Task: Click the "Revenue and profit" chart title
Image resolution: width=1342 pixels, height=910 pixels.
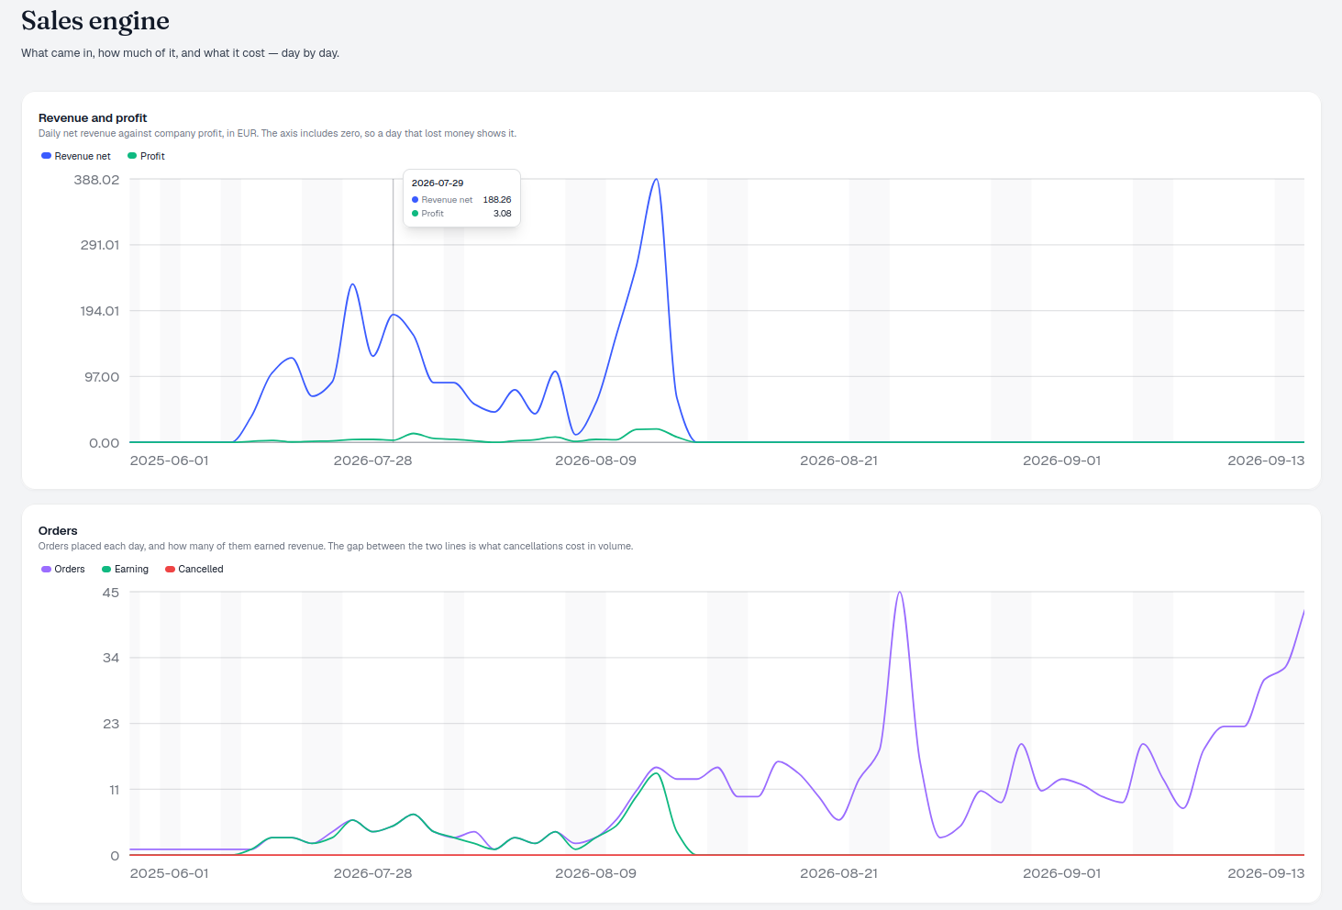Action: tap(93, 117)
